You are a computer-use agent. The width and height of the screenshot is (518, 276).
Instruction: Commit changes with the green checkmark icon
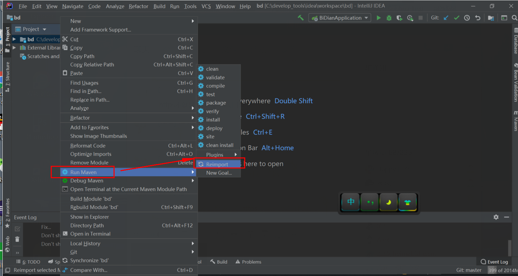coord(456,18)
